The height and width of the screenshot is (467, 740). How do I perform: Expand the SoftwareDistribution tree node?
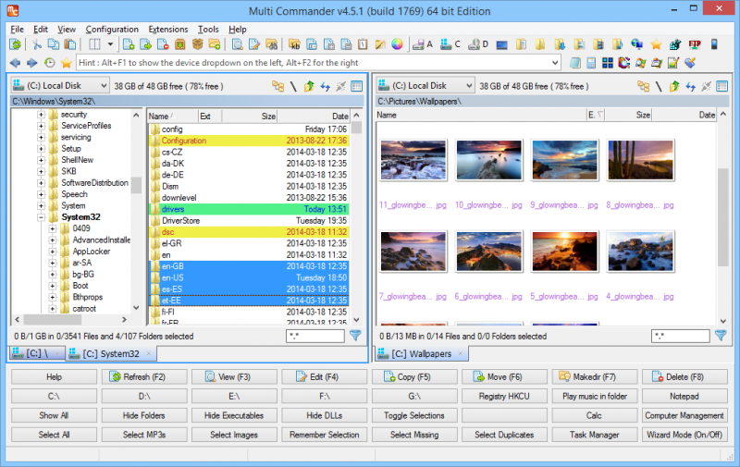[41, 182]
